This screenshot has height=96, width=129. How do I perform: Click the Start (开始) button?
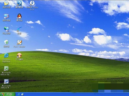(x=8, y=94)
